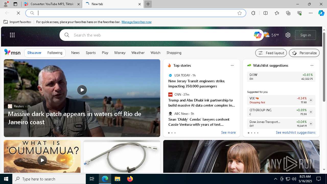Open a new tab with plus button
The image size is (327, 184).
[148, 4]
